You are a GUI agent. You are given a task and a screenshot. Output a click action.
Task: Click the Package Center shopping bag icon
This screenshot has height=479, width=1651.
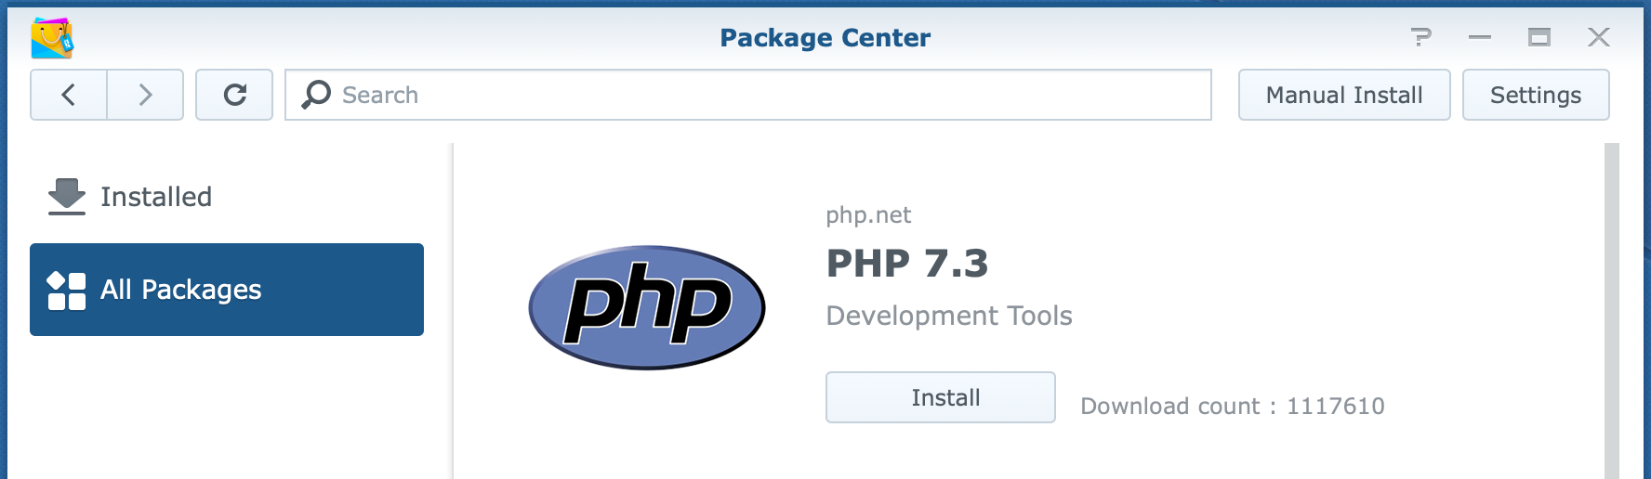point(52,38)
